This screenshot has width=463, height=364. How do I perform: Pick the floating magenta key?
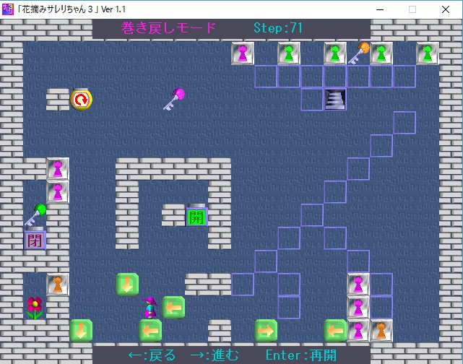(173, 99)
